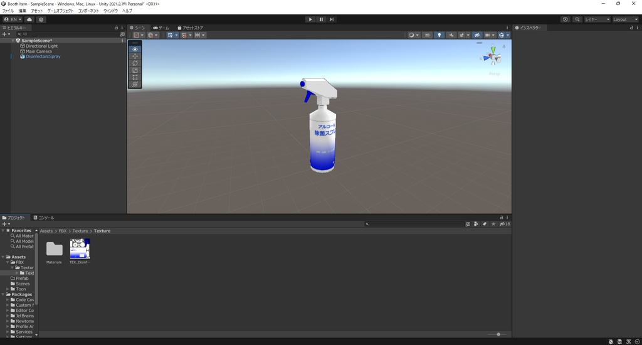
Task: Select the Scale tool in scene overlay
Action: pos(135,70)
